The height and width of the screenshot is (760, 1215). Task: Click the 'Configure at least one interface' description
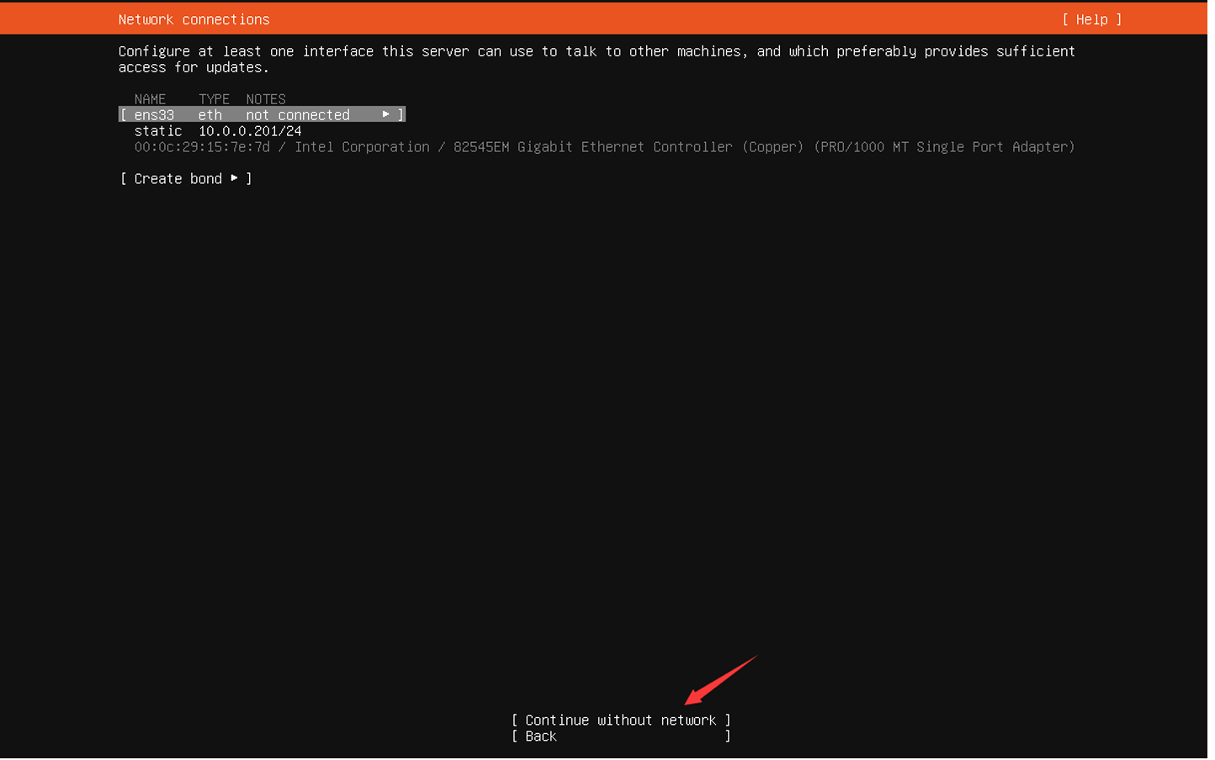point(597,60)
